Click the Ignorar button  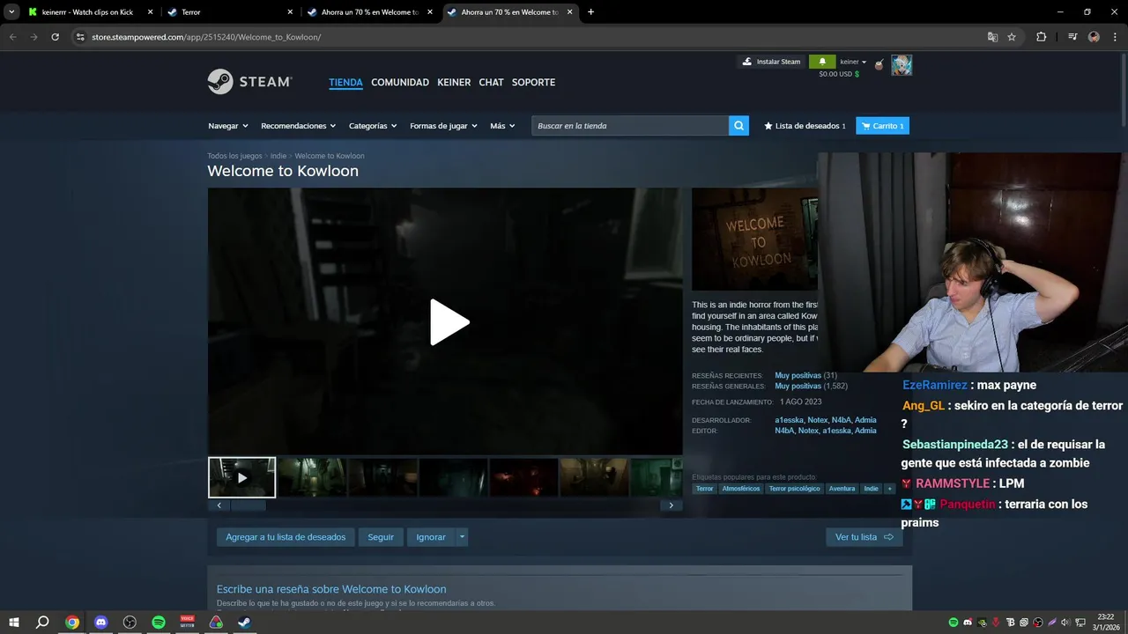pos(431,537)
